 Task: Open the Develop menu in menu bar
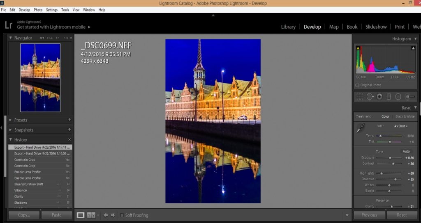[x=24, y=10]
